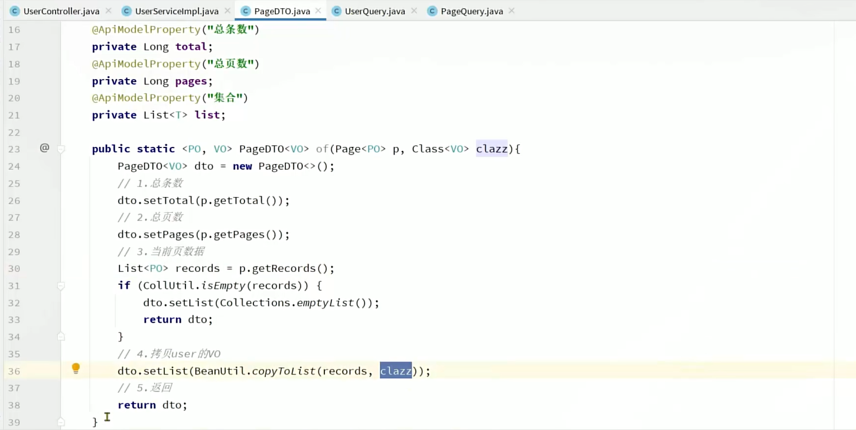Click the fold end marker at line 34
The width and height of the screenshot is (856, 430).
(x=61, y=337)
